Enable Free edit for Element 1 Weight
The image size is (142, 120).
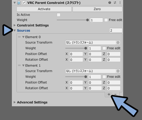pyautogui.click(x=104, y=77)
